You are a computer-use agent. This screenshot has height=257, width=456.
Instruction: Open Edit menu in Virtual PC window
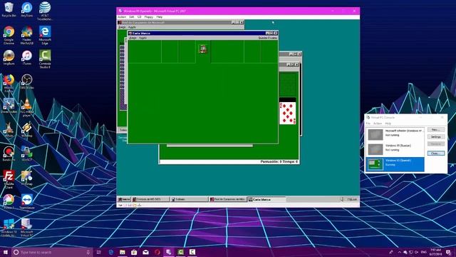coord(132,17)
